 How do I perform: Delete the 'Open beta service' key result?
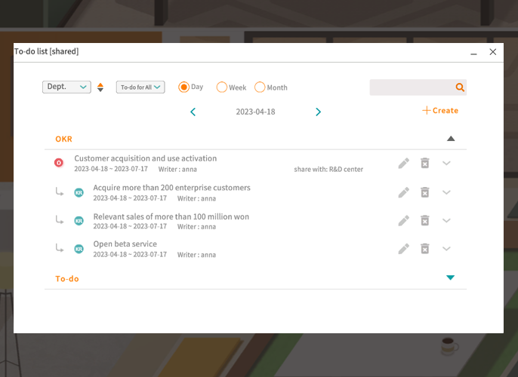click(425, 248)
